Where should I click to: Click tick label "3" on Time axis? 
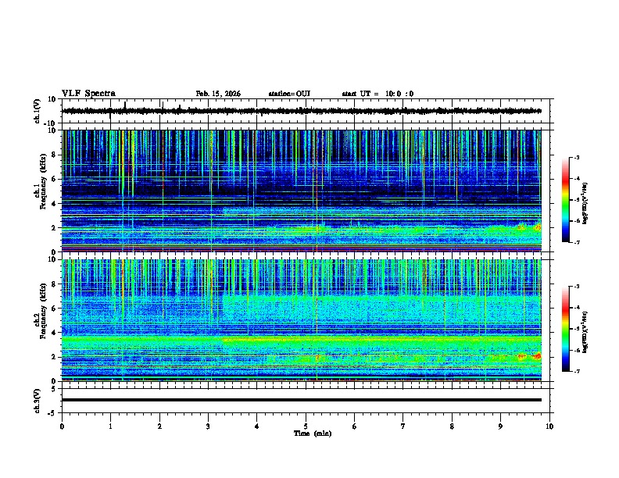pos(208,426)
